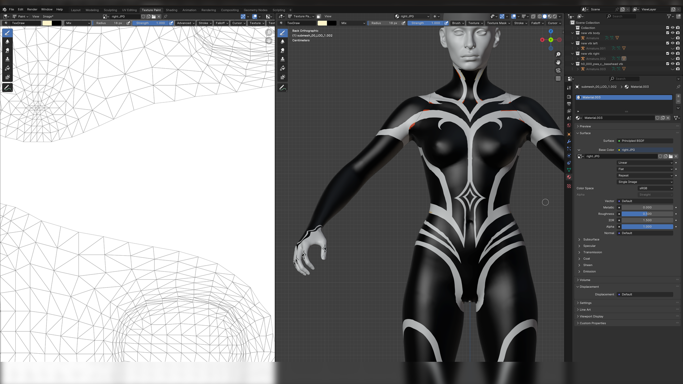The height and width of the screenshot is (384, 683).
Task: Open the Advanced popover in image editor header
Action: click(185, 23)
